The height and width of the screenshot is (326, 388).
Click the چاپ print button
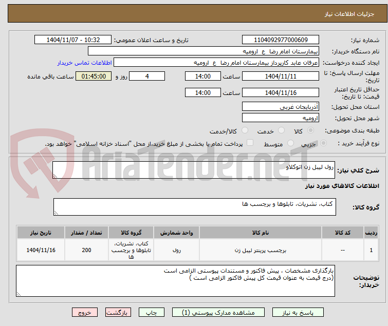click(x=152, y=313)
